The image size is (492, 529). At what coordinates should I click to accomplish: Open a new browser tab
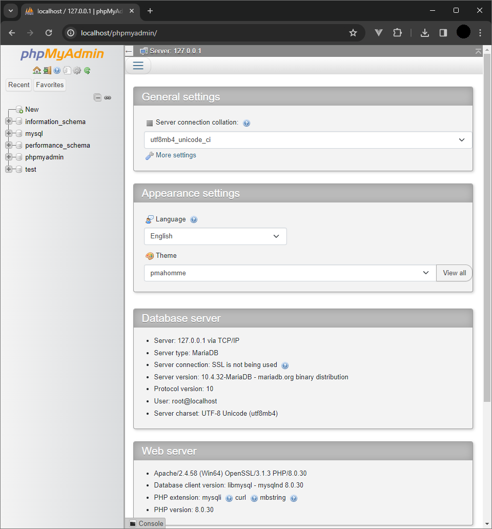pyautogui.click(x=150, y=11)
